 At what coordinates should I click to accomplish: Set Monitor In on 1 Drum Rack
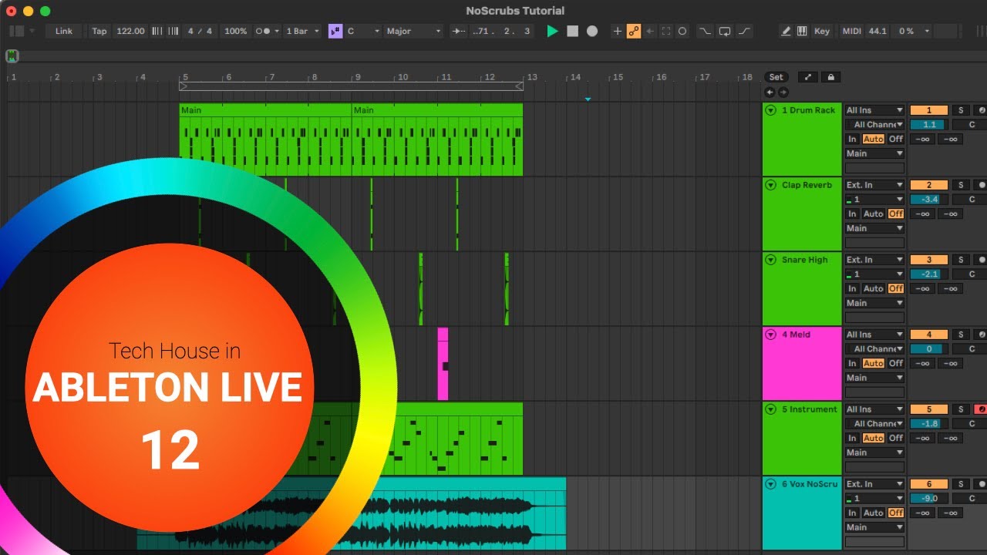click(x=852, y=139)
